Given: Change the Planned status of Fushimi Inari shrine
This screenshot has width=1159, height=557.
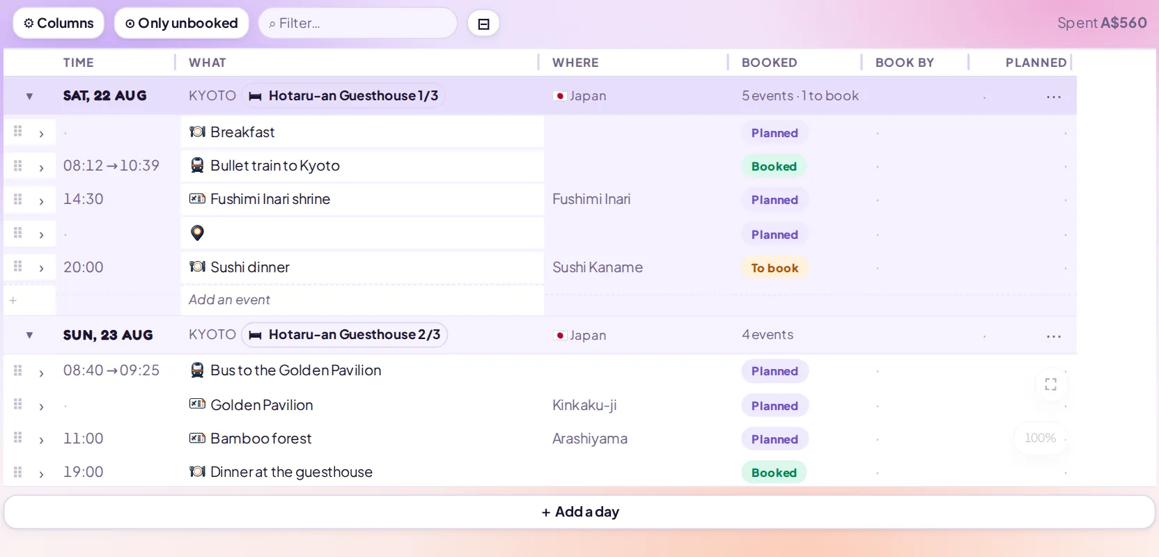Looking at the screenshot, I should click(x=775, y=200).
